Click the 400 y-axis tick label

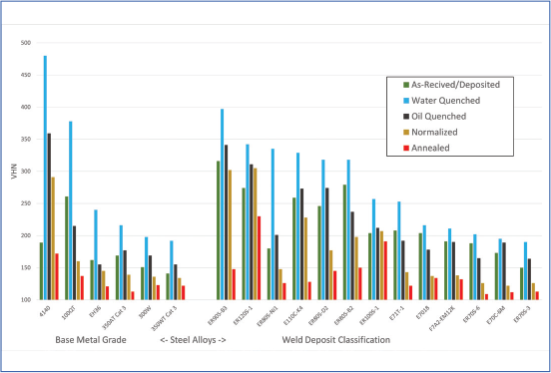coord(26,107)
